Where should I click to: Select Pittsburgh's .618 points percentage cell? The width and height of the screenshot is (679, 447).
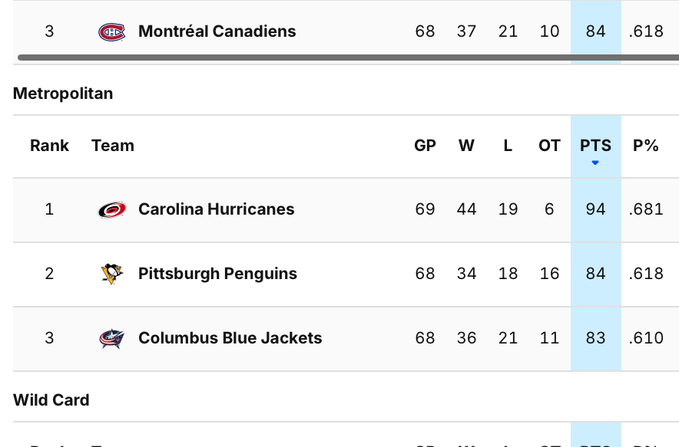(646, 274)
